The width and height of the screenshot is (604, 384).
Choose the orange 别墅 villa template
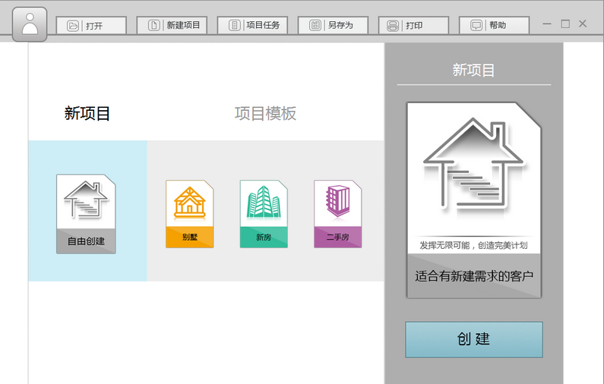tap(189, 214)
